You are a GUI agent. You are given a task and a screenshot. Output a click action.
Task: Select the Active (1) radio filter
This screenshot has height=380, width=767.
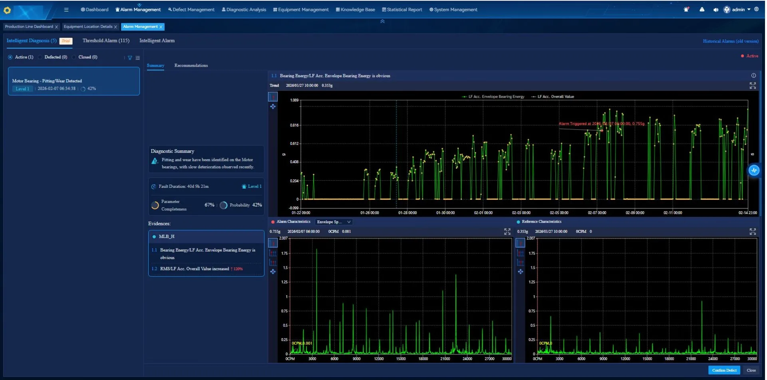(10, 57)
